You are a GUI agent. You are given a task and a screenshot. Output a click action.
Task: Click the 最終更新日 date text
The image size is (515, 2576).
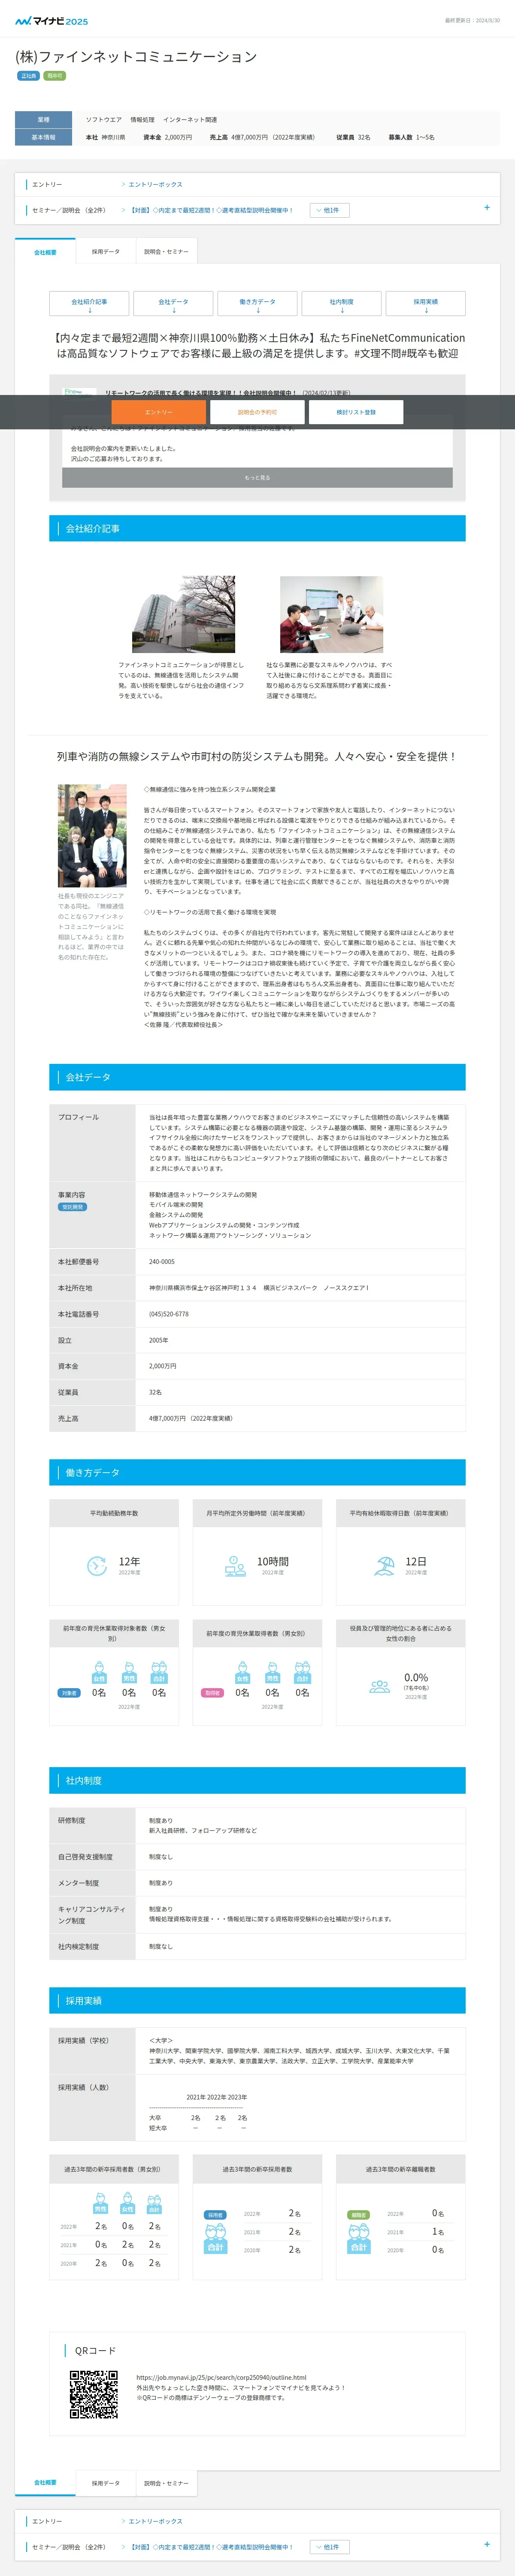click(x=472, y=20)
